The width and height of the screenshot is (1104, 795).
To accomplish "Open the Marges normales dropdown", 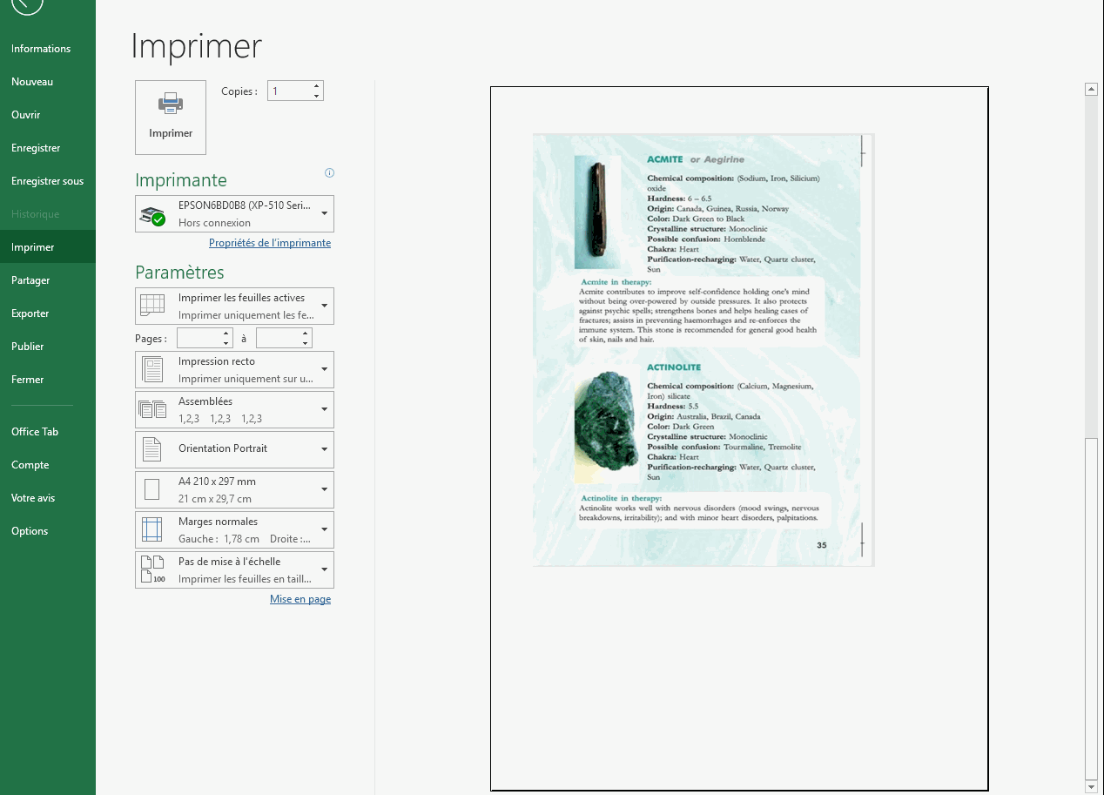I will pyautogui.click(x=234, y=529).
